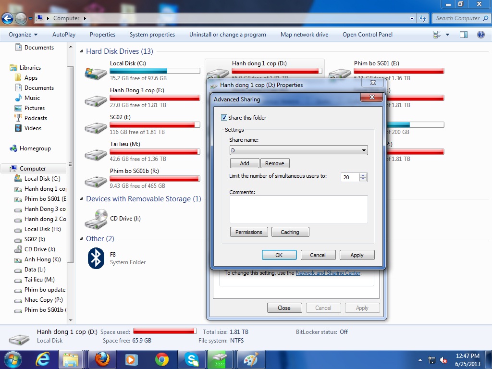
Task: Click the Comments text box
Action: click(299, 209)
